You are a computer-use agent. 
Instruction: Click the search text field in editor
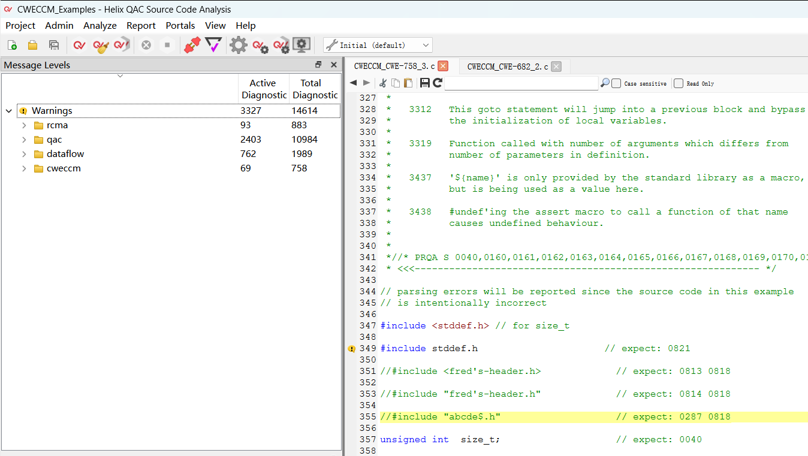click(x=521, y=83)
